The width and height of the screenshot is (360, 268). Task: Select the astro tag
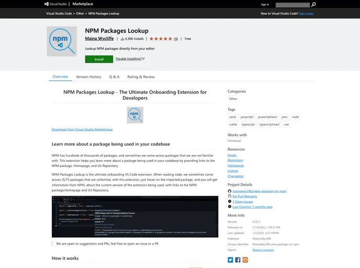point(232,117)
